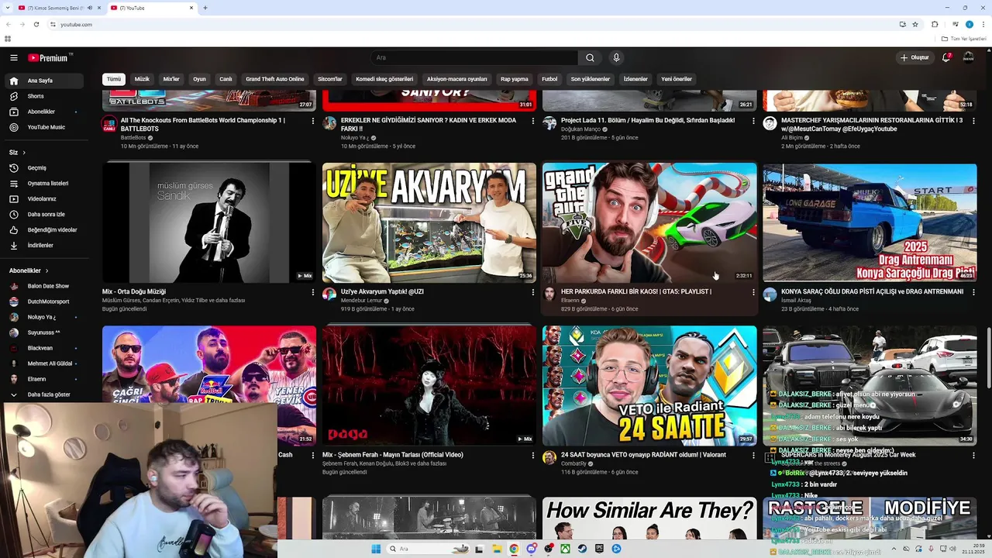Open Elraenn subscription in sidebar
This screenshot has height=558, width=992.
(x=46, y=379)
